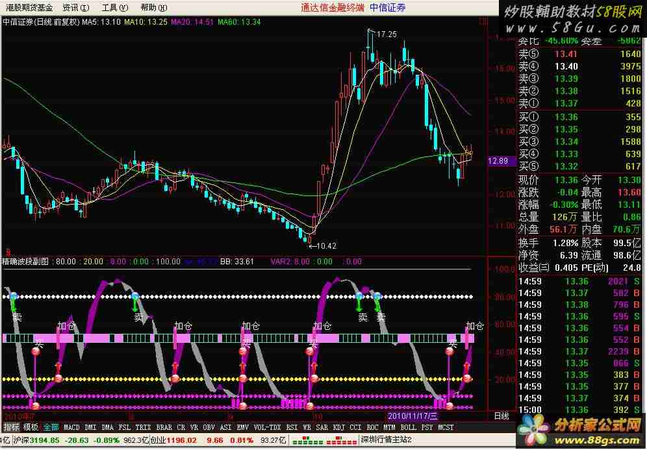
Task: Select the ASI indicator tab
Action: [225, 427]
